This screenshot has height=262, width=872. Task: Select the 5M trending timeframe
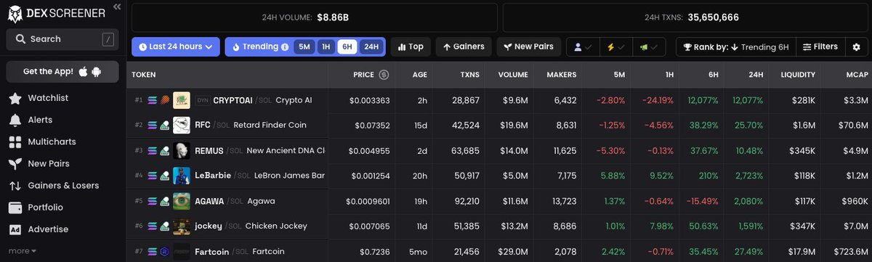304,46
